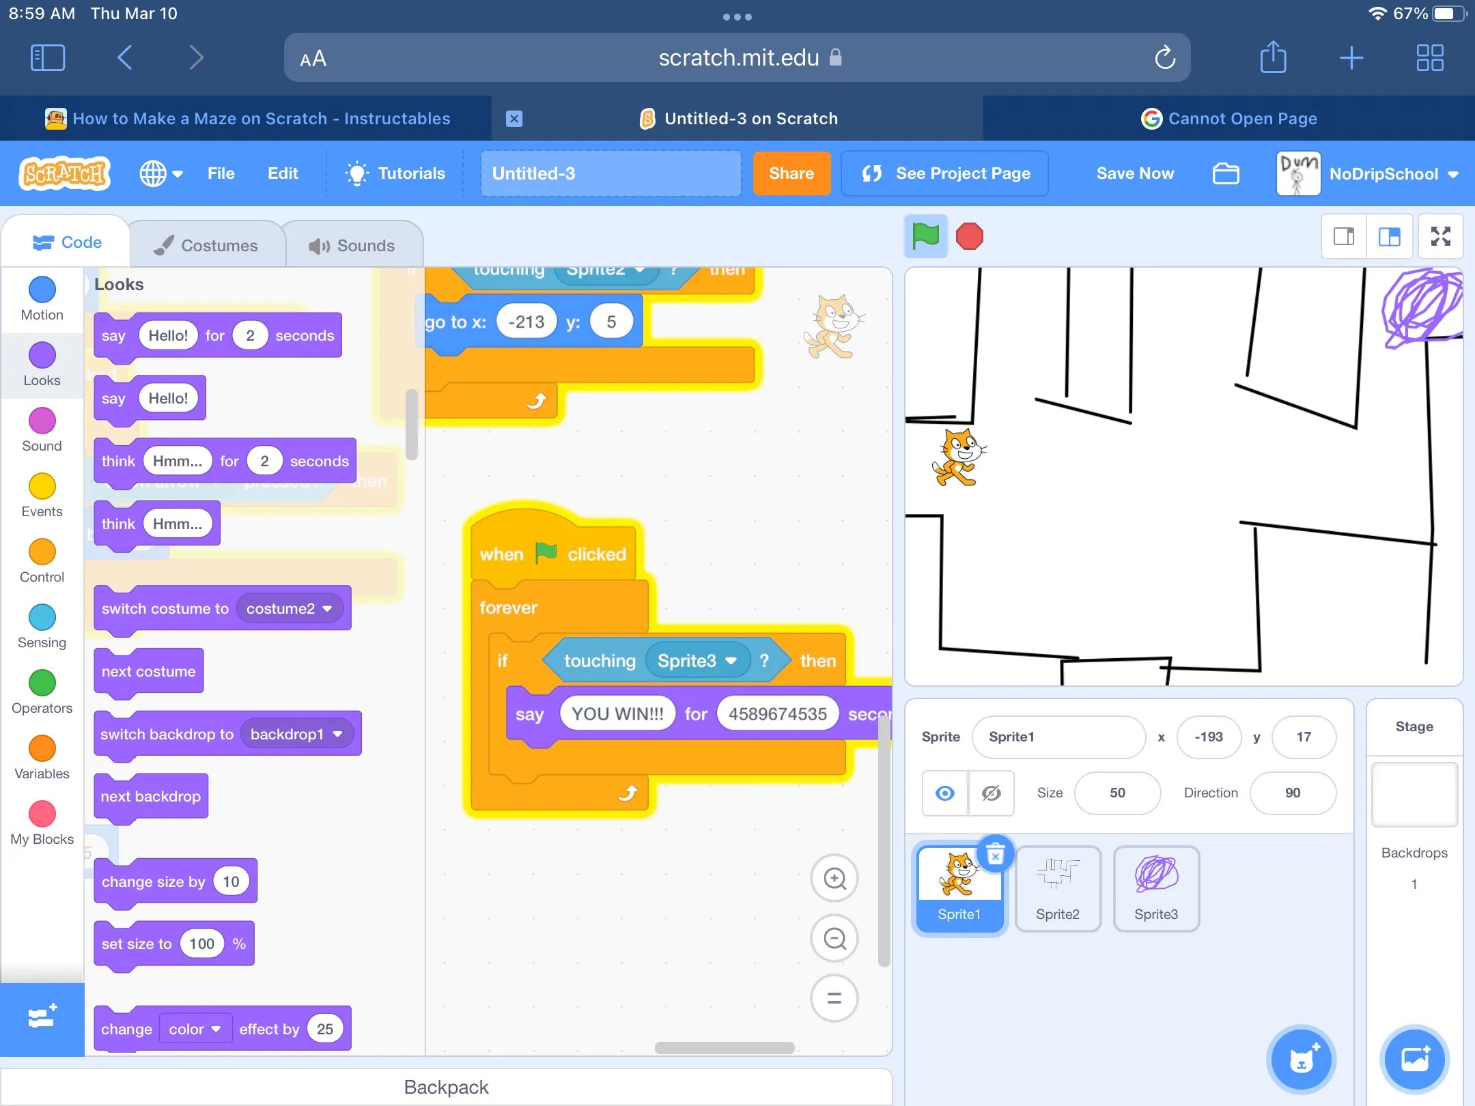Select the Sprite2 thumbnail
This screenshot has height=1106, width=1475.
1058,888
